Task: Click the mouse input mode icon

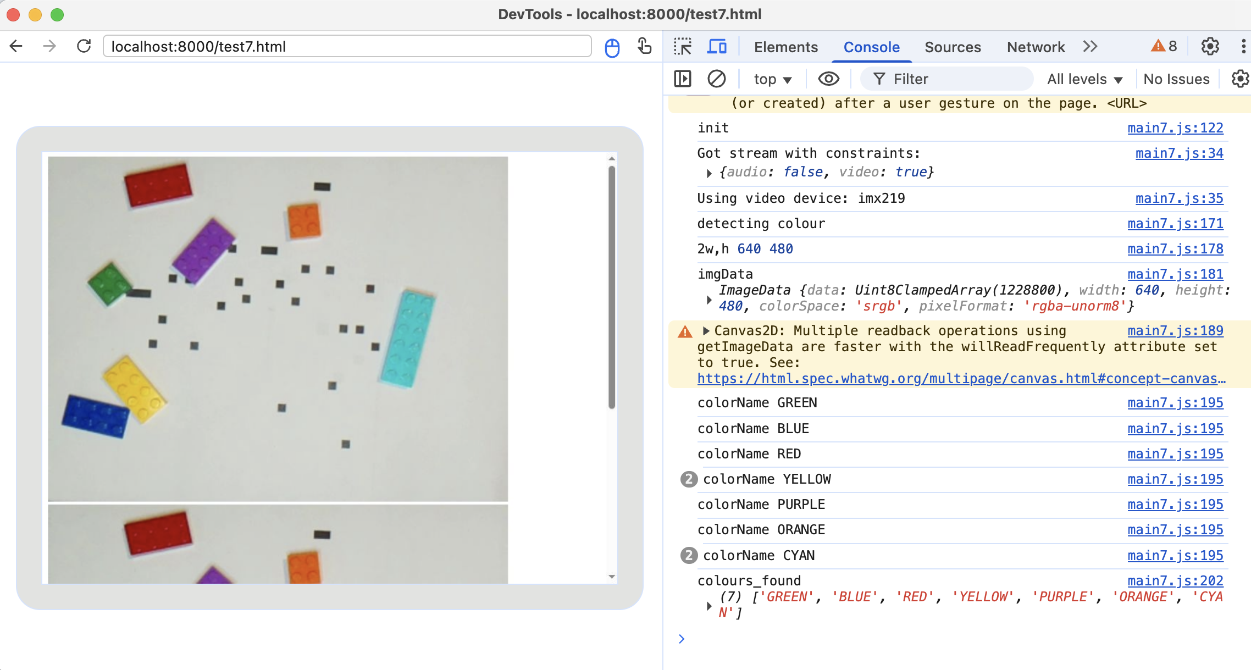Action: (x=612, y=47)
